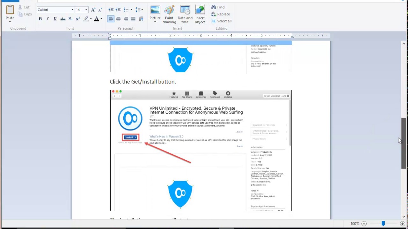The height and width of the screenshot is (229, 408).
Task: Click the right indent marker on ruler
Action: (x=292, y=37)
